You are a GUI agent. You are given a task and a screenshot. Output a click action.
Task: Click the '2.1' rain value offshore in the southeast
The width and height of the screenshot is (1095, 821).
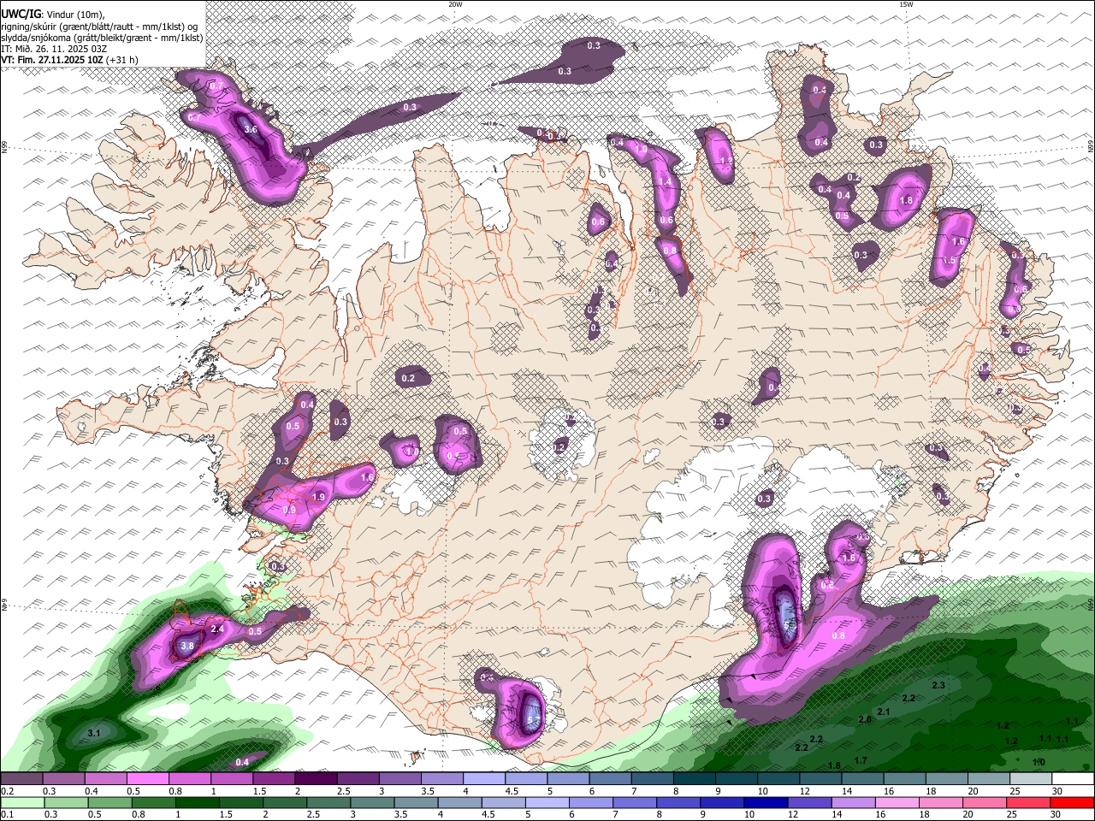tap(884, 712)
